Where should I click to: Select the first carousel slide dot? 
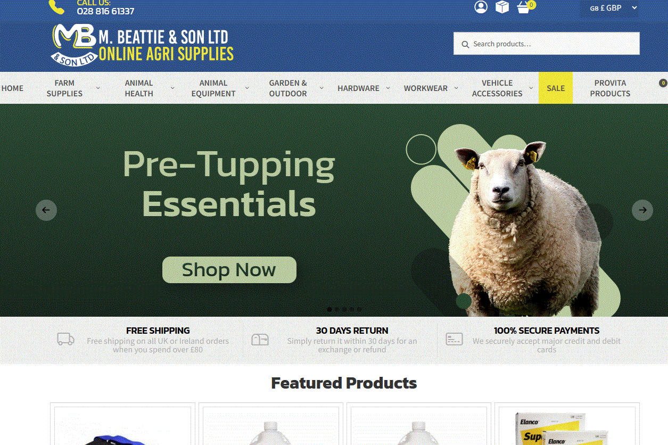[x=329, y=309]
